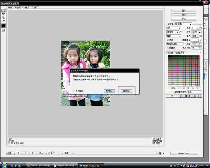Switch to the 最佳化 tab
The width and height of the screenshot is (210, 168).
pyautogui.click(x=18, y=8)
